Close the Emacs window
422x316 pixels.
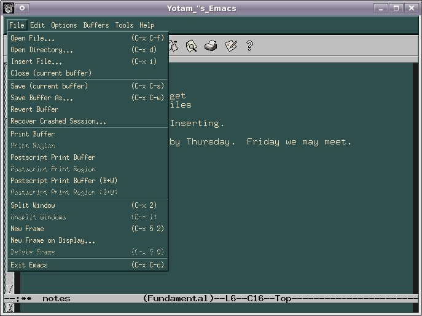pos(412,8)
